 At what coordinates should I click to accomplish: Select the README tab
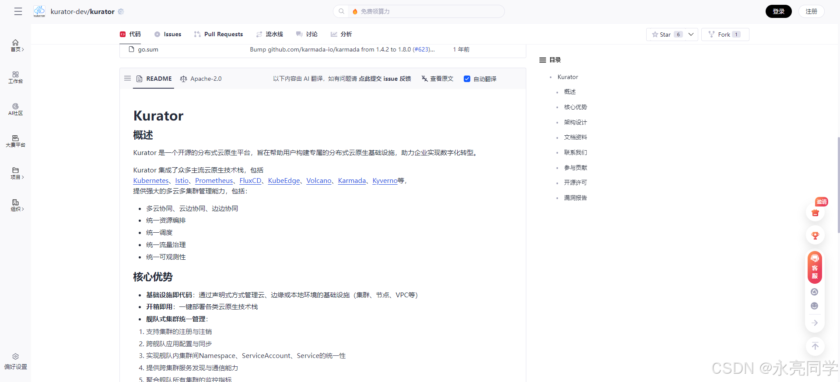pos(154,79)
